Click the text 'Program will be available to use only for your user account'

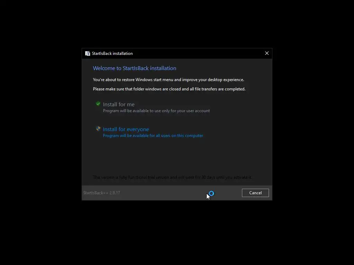click(156, 111)
